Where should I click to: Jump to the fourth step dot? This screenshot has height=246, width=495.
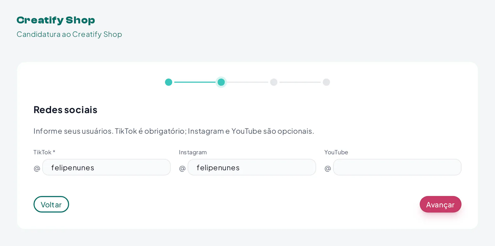click(x=326, y=82)
